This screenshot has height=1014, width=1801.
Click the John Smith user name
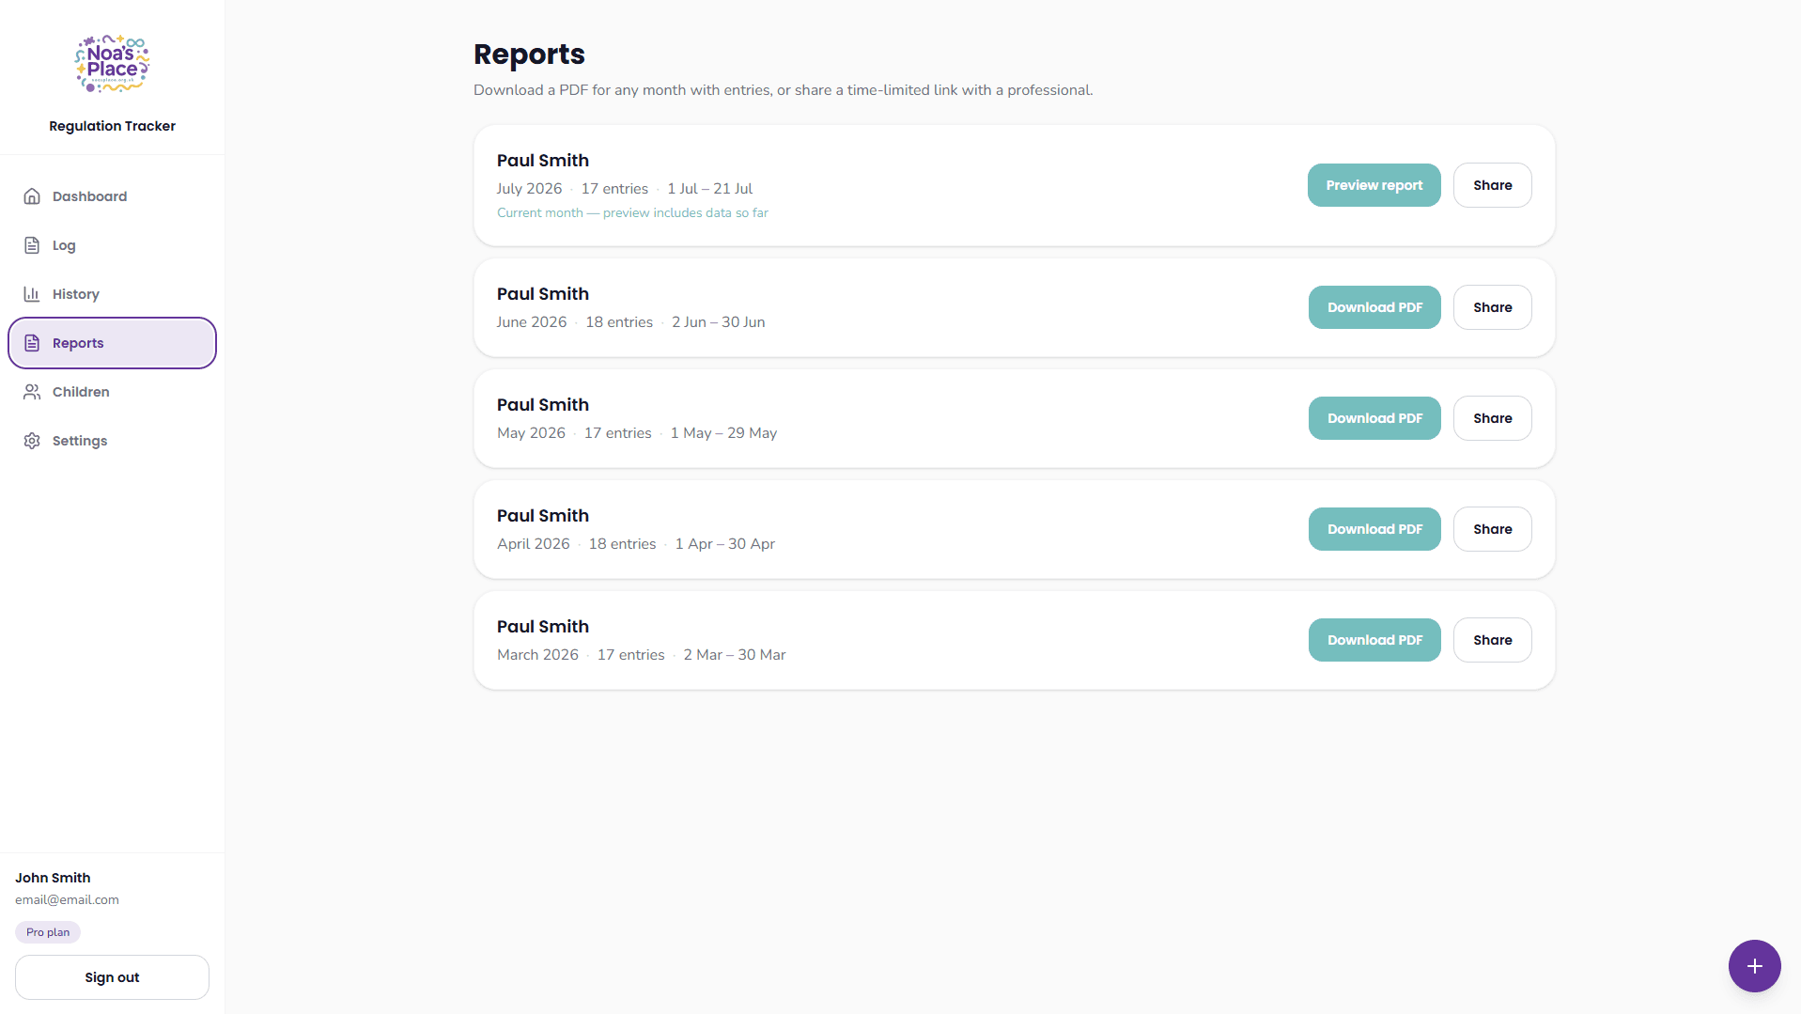coord(53,878)
